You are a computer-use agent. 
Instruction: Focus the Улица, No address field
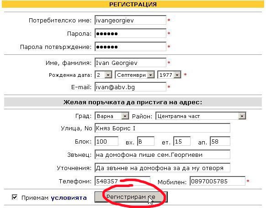click(163, 128)
